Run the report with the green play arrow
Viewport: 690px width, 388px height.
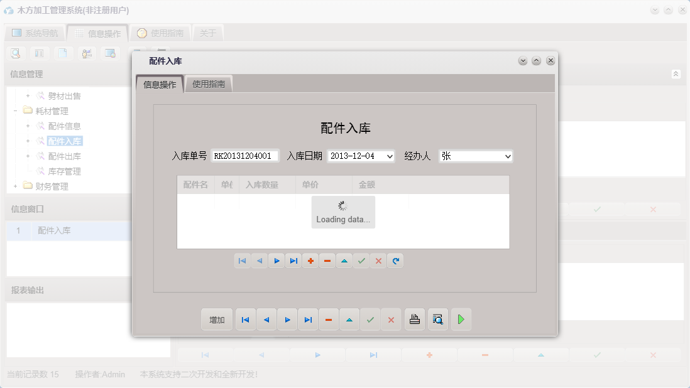coord(461,320)
